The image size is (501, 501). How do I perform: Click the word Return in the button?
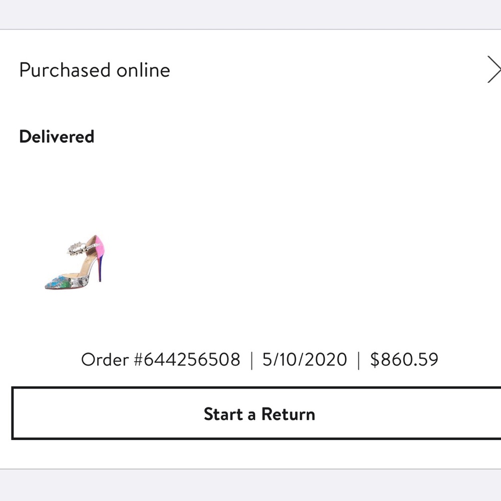tap(288, 414)
